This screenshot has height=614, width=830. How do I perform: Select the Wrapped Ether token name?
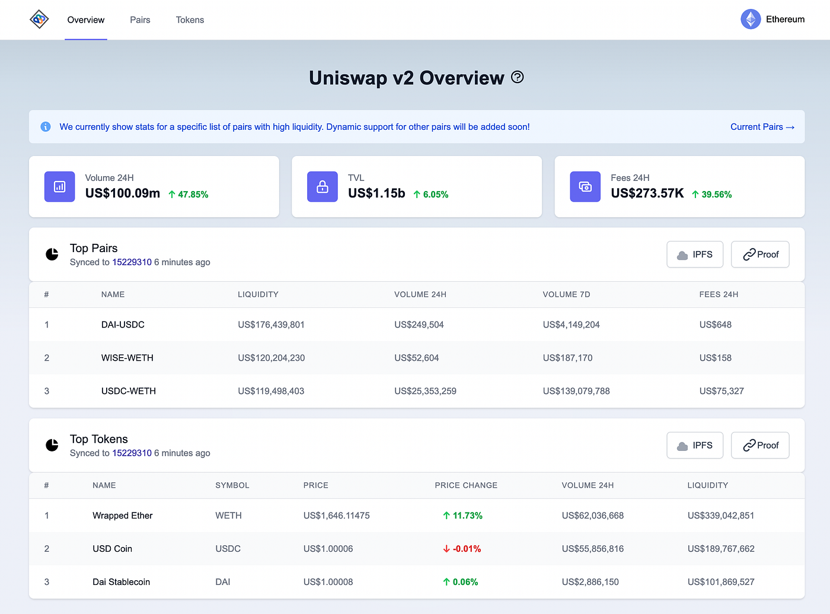click(x=123, y=516)
